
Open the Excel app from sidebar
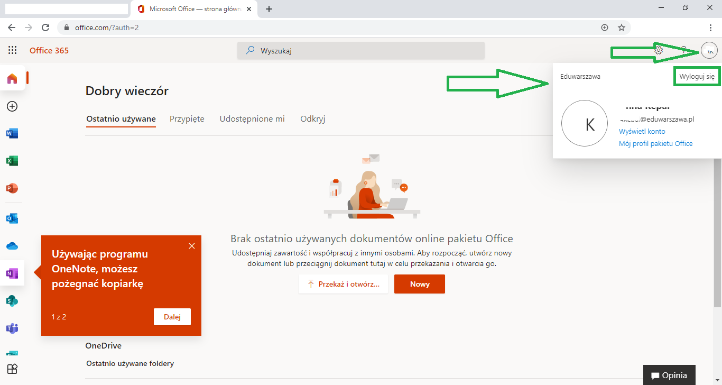click(x=12, y=161)
